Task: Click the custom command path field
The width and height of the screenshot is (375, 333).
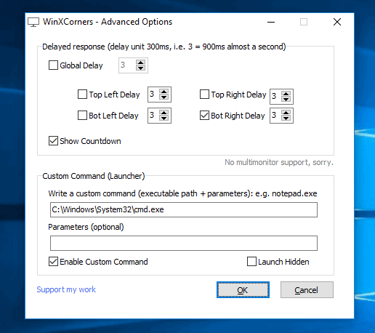Action: click(184, 209)
